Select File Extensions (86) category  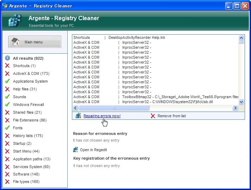click(x=30, y=120)
